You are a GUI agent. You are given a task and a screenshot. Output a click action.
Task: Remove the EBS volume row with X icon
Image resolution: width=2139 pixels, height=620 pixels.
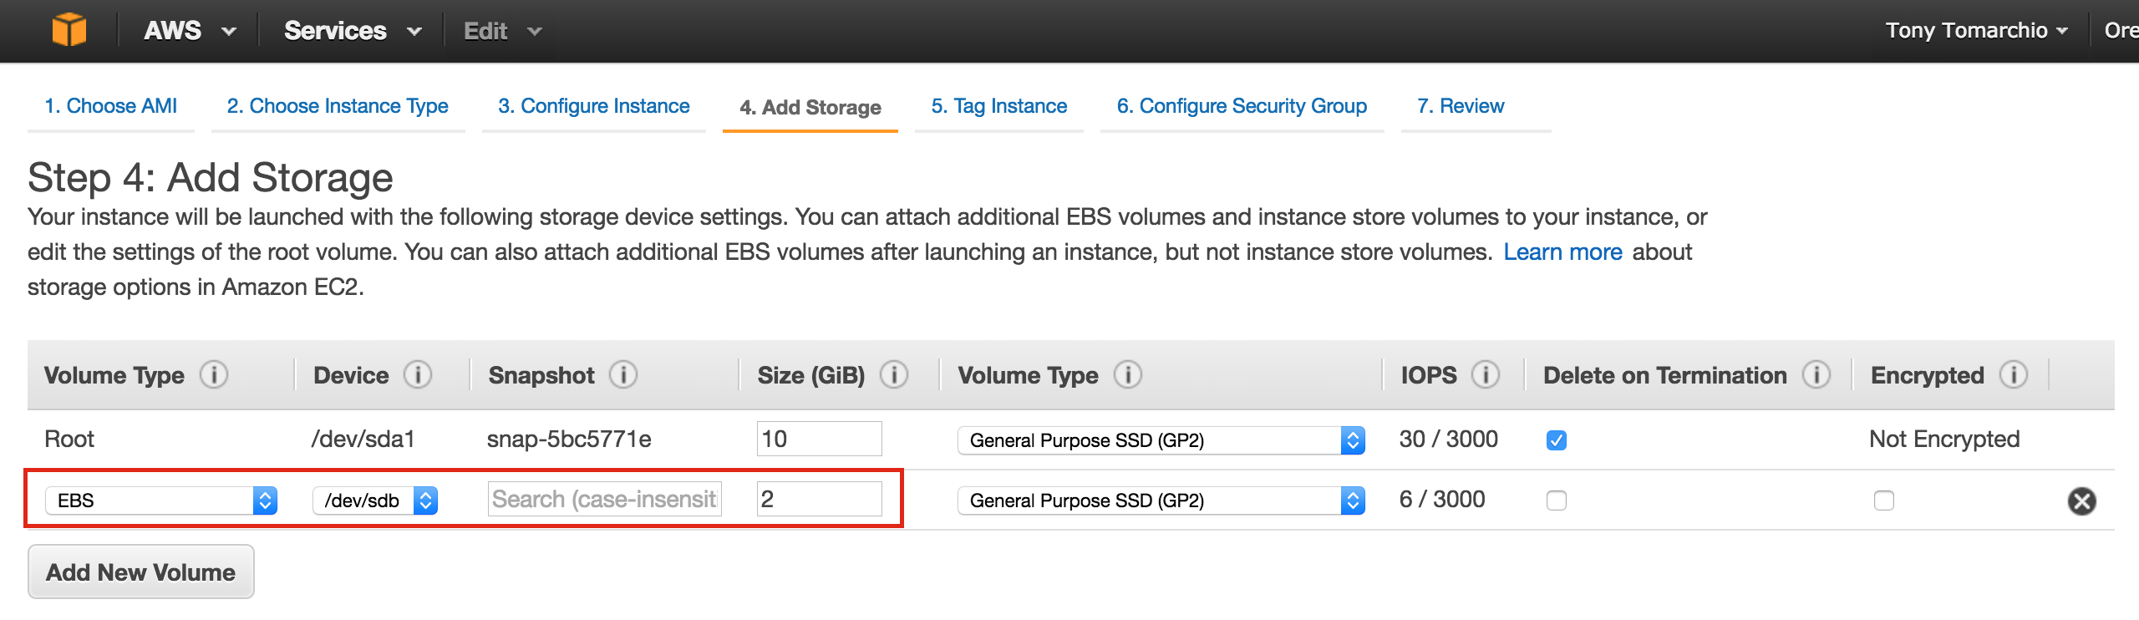[2081, 501]
